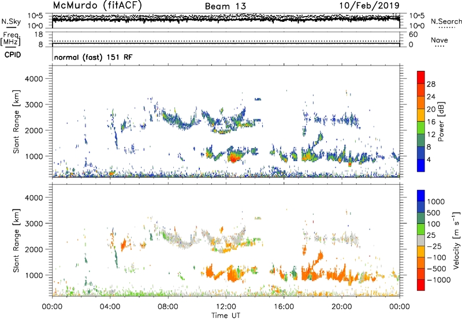The image size is (462, 319).
Task: Click the Slant Range label of power panel
Action: [x=16, y=121]
